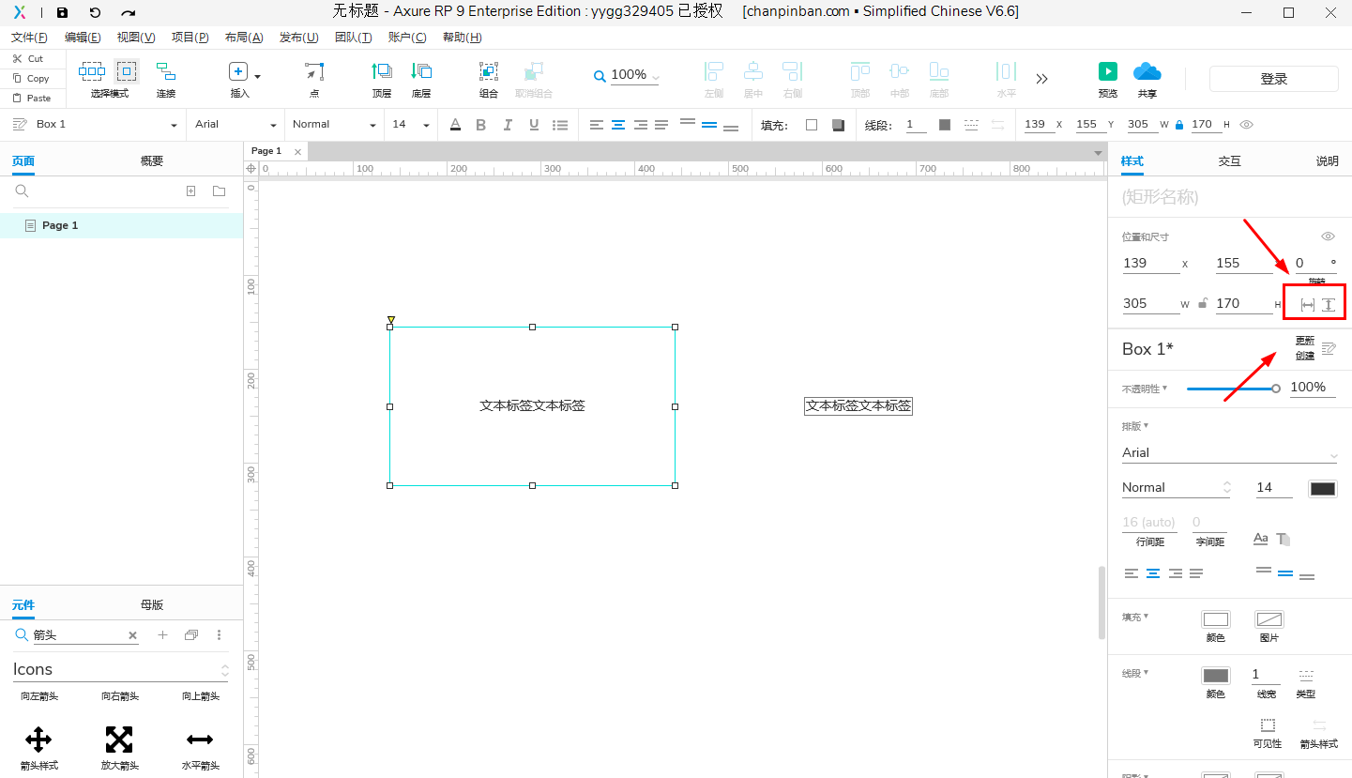The width and height of the screenshot is (1352, 778).
Task: Click the fill color (颜色) swatch
Action: coord(1215,619)
